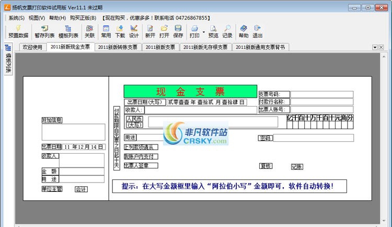Open the 购买正版(B) menu
The height and width of the screenshot is (227, 392).
[83, 18]
